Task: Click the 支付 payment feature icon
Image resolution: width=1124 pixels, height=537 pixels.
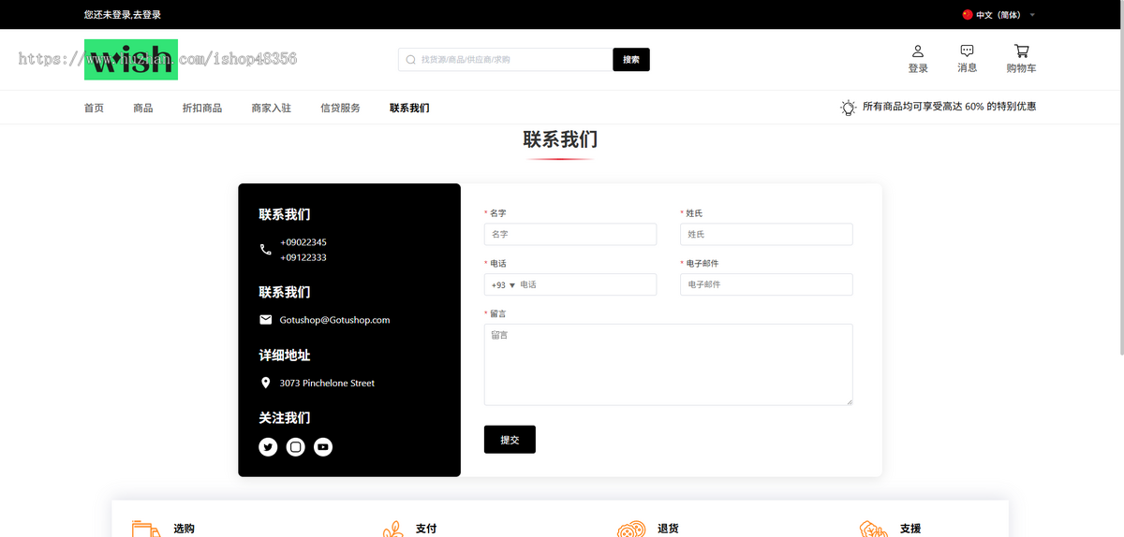Action: (392, 529)
